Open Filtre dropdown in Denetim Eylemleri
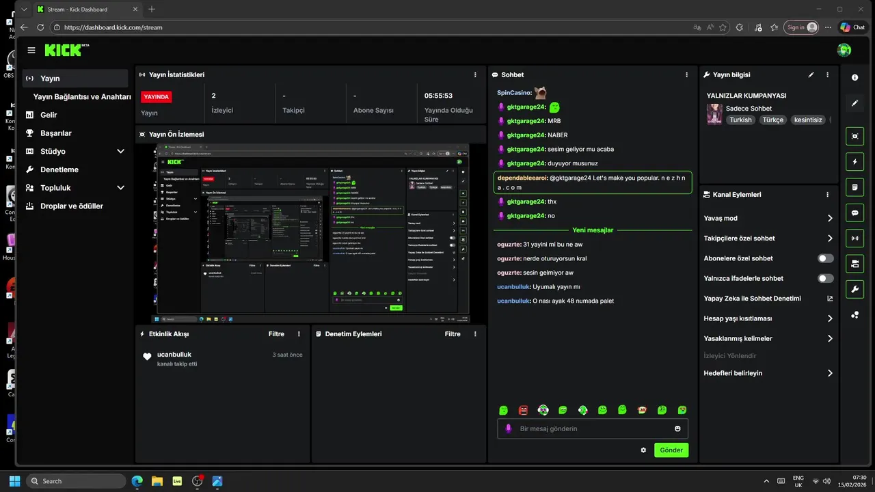Screen dimensions: 875x492 [453, 334]
